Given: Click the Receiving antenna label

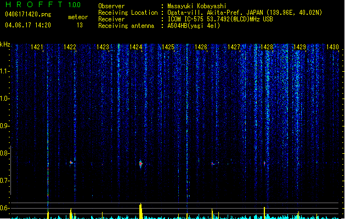Looking at the screenshot, I should point(126,26).
